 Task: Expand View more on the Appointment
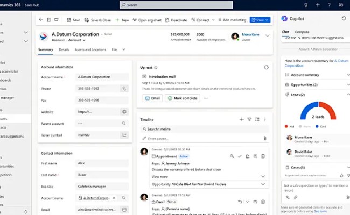(x=263, y=176)
